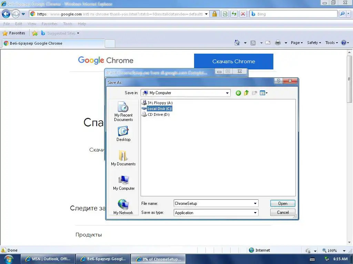Screen dimensions: 353x264
Task: Click the Forward navigation arrow in Internet Explorer
Action: pyautogui.click(x=16, y=14)
